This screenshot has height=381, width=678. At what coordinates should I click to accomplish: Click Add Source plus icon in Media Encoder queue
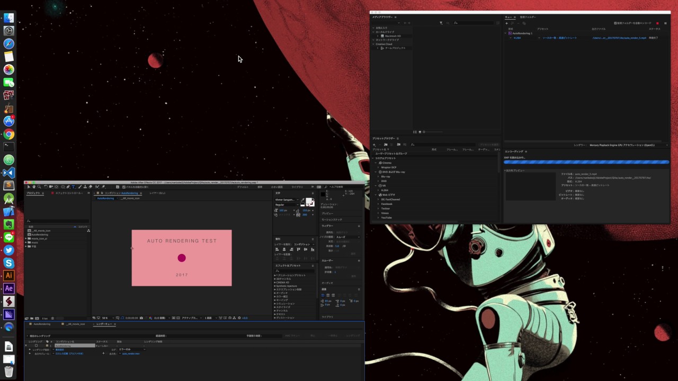(x=507, y=23)
